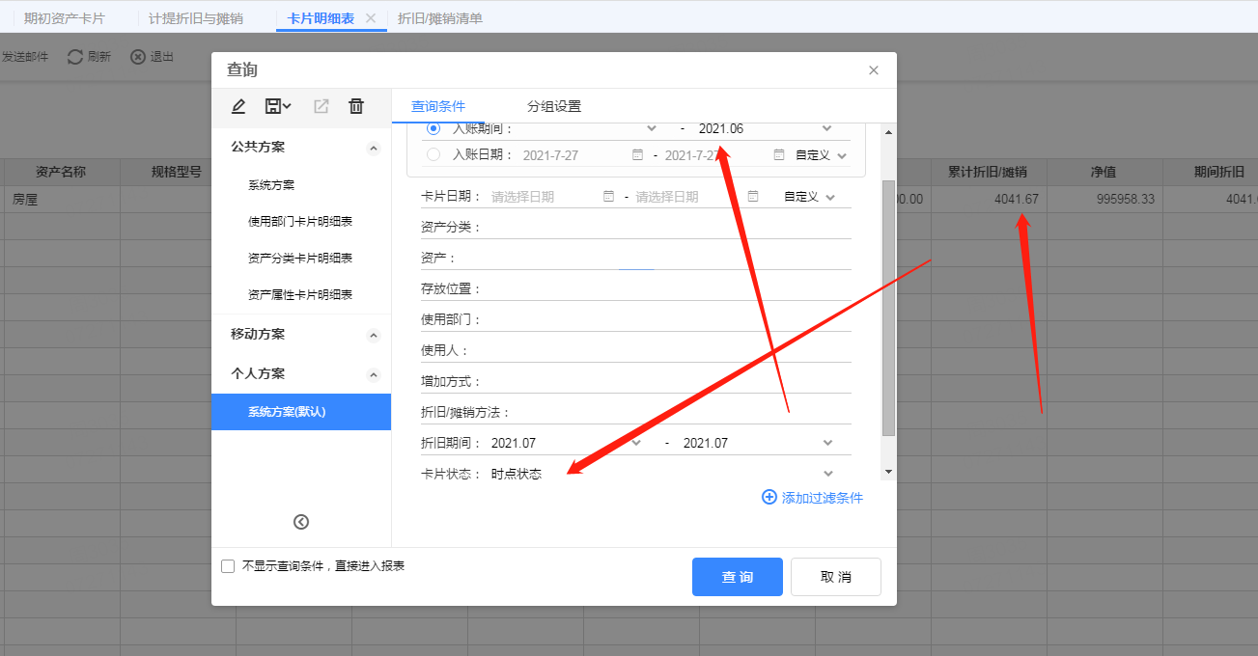Click the 资产名称 column header

point(62,173)
